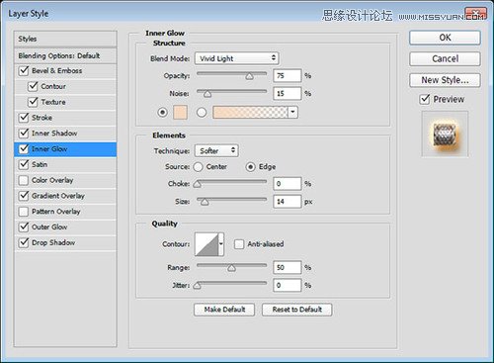Uncheck the Texture sub-effect checkbox
This screenshot has width=494, height=363.
pos(33,102)
